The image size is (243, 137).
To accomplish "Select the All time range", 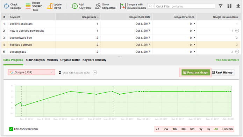I will click(216, 129).
